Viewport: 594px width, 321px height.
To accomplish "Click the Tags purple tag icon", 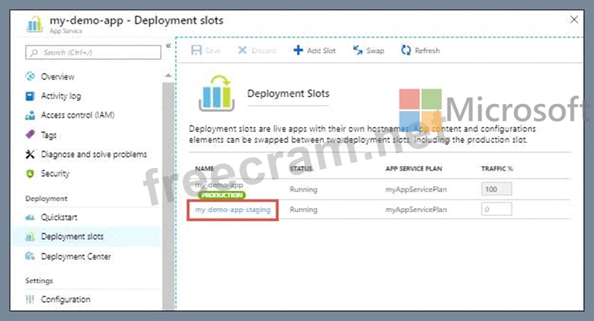I will [x=30, y=134].
